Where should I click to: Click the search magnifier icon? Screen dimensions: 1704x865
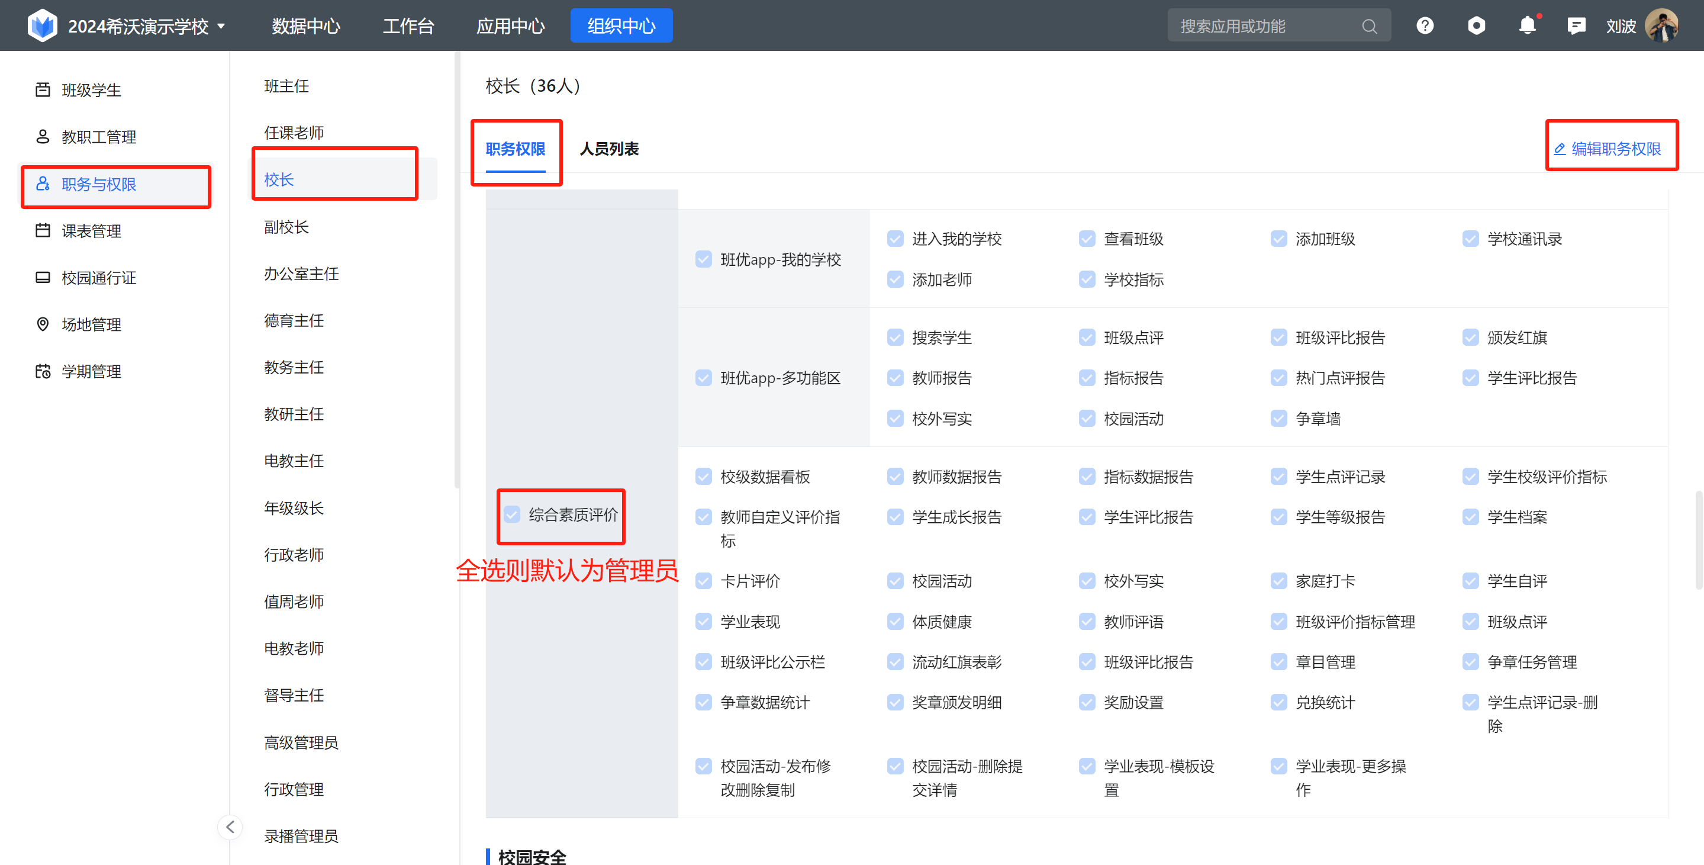point(1369,27)
